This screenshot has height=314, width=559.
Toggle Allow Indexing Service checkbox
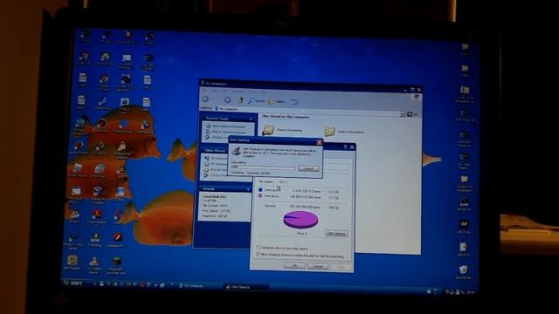(x=259, y=255)
